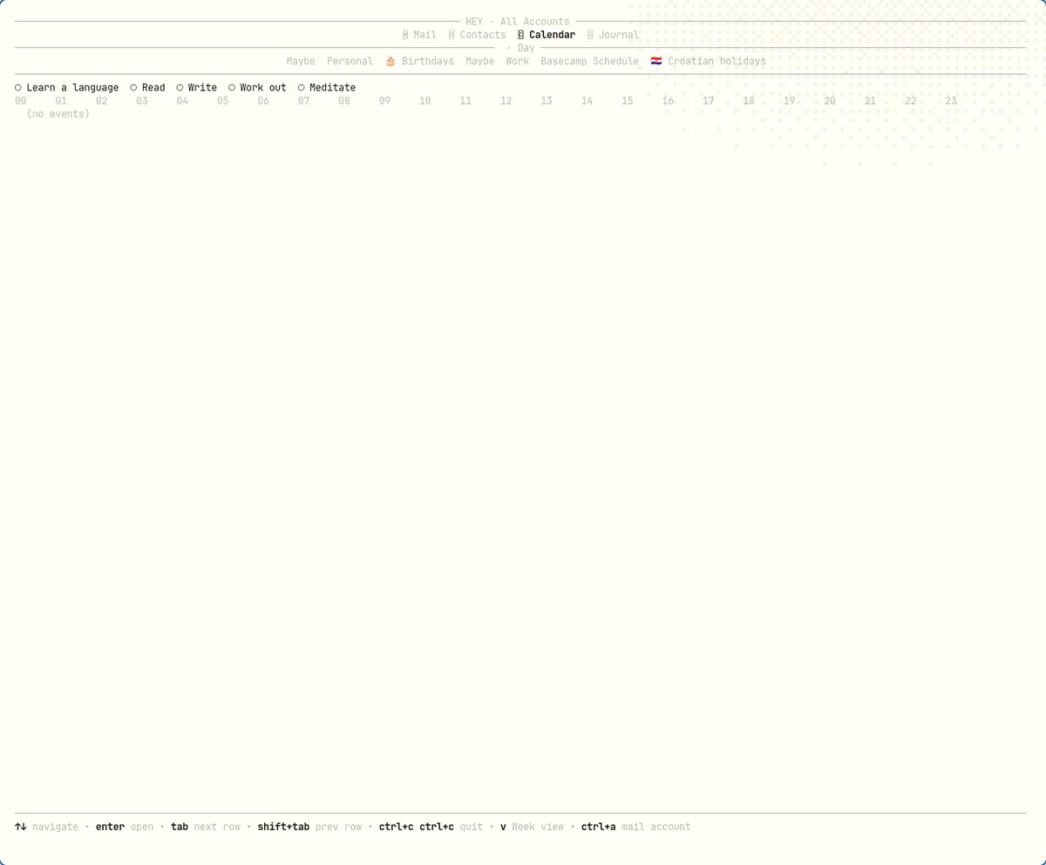The height and width of the screenshot is (865, 1046).
Task: Click the 13 hour label
Action: tap(547, 101)
